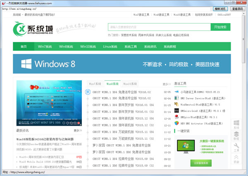Switch to the Win7系统 tab

95,84
